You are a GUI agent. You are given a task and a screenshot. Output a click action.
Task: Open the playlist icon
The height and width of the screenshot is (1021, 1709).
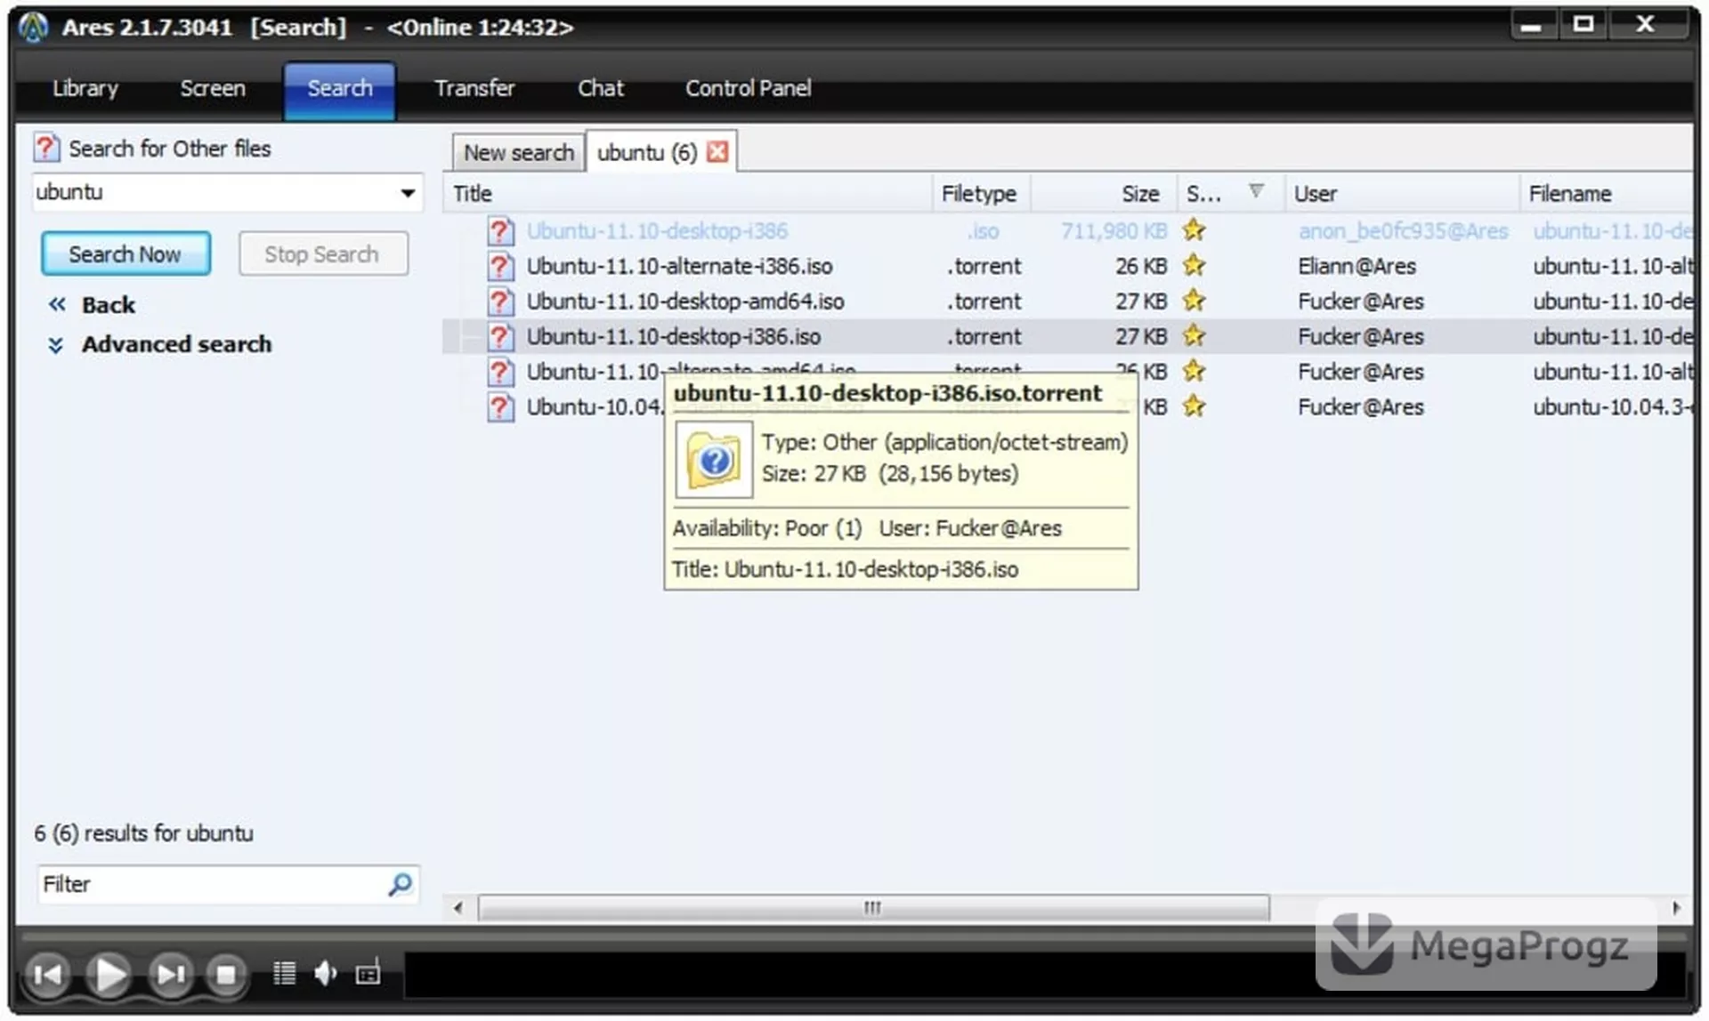pos(284,974)
